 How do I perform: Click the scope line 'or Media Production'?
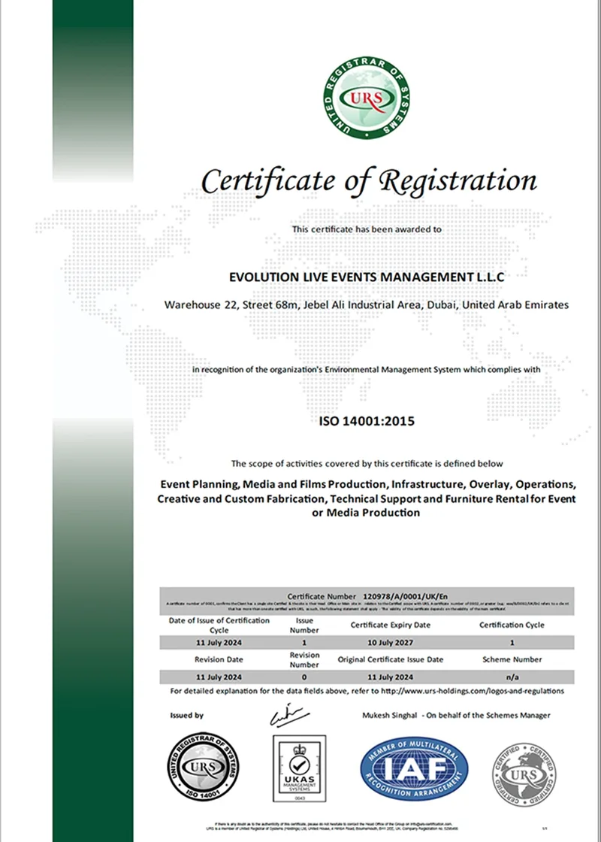click(x=366, y=513)
